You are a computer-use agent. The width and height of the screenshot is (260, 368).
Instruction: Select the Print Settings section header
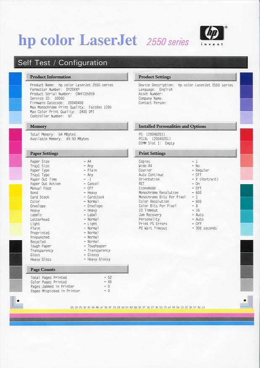pos(185,153)
